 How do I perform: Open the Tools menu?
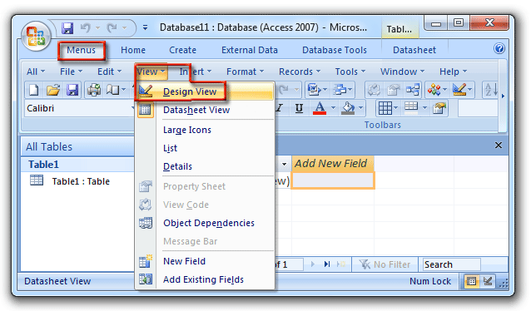tap(350, 72)
